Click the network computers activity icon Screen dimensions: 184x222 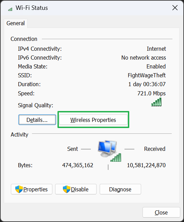click(x=107, y=149)
